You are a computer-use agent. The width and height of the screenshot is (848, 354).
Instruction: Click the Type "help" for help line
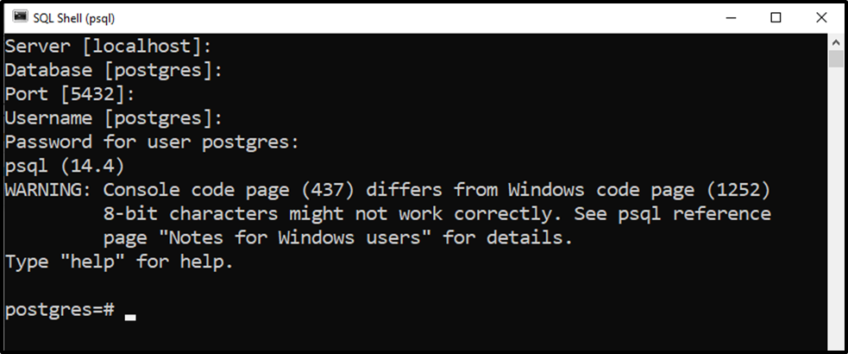pyautogui.click(x=119, y=262)
